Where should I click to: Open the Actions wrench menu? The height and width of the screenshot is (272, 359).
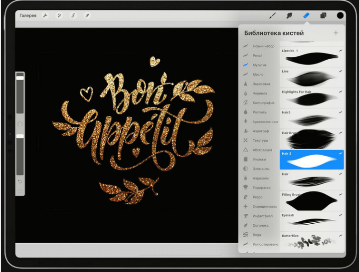(x=46, y=15)
